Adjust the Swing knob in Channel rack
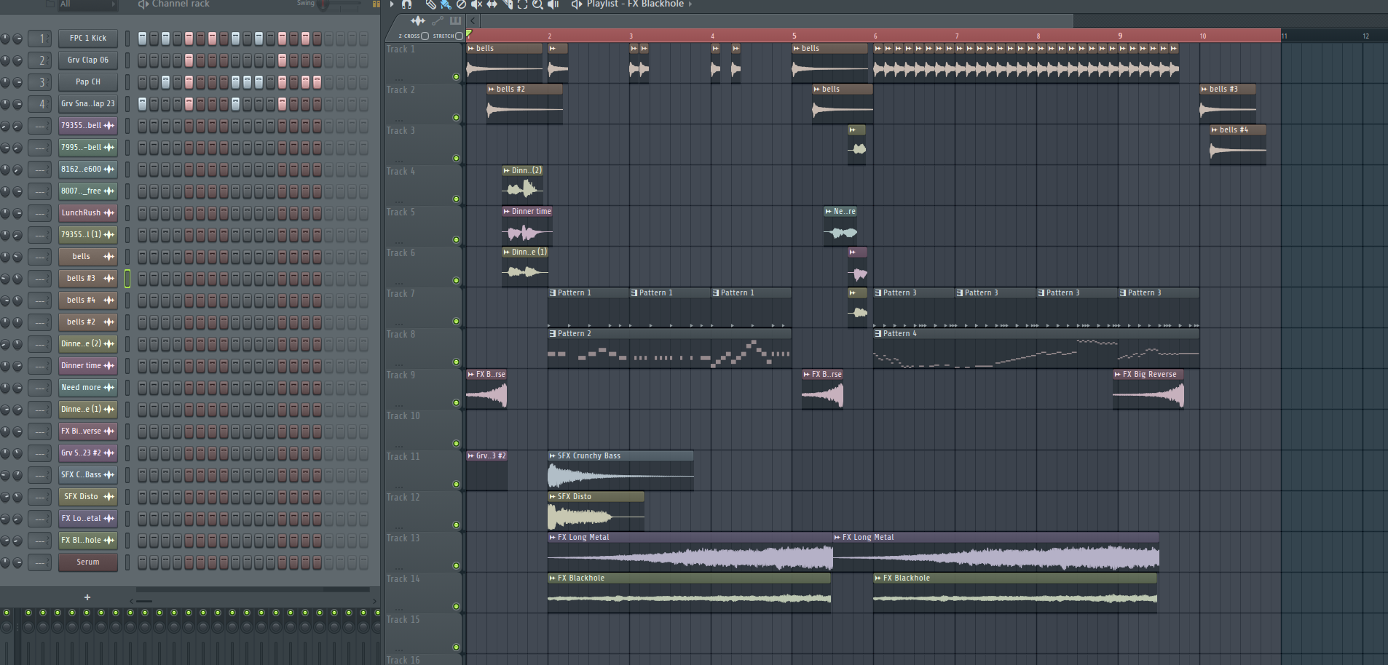This screenshot has height=665, width=1388. pyautogui.click(x=323, y=4)
